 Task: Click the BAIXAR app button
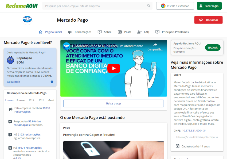click(x=213, y=48)
